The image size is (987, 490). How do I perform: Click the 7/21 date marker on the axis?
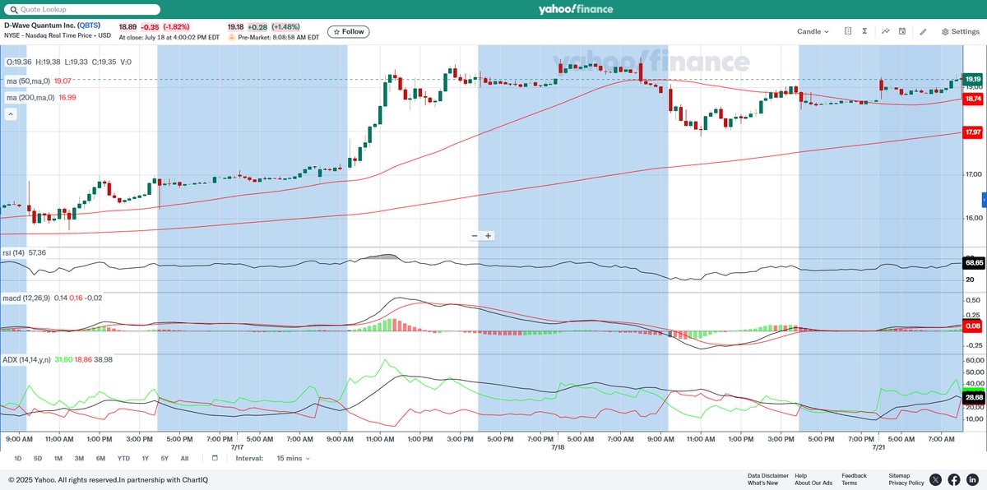coord(880,446)
